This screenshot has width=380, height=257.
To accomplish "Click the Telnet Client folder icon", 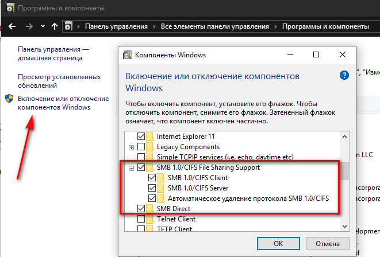I will pos(150,219).
